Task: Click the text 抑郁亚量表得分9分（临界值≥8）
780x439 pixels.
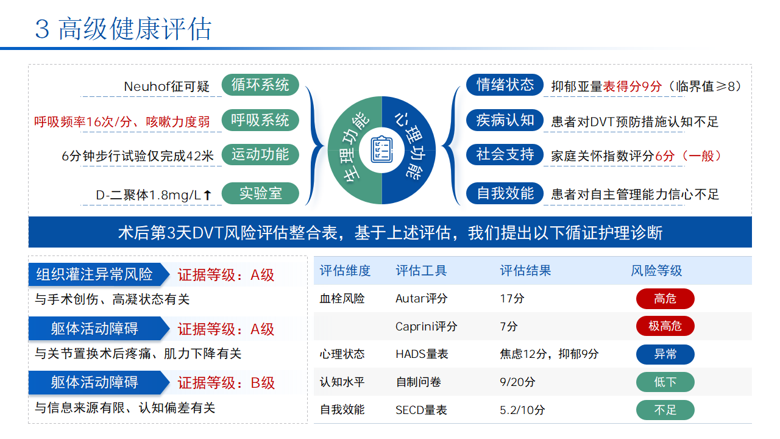Action: point(647,87)
